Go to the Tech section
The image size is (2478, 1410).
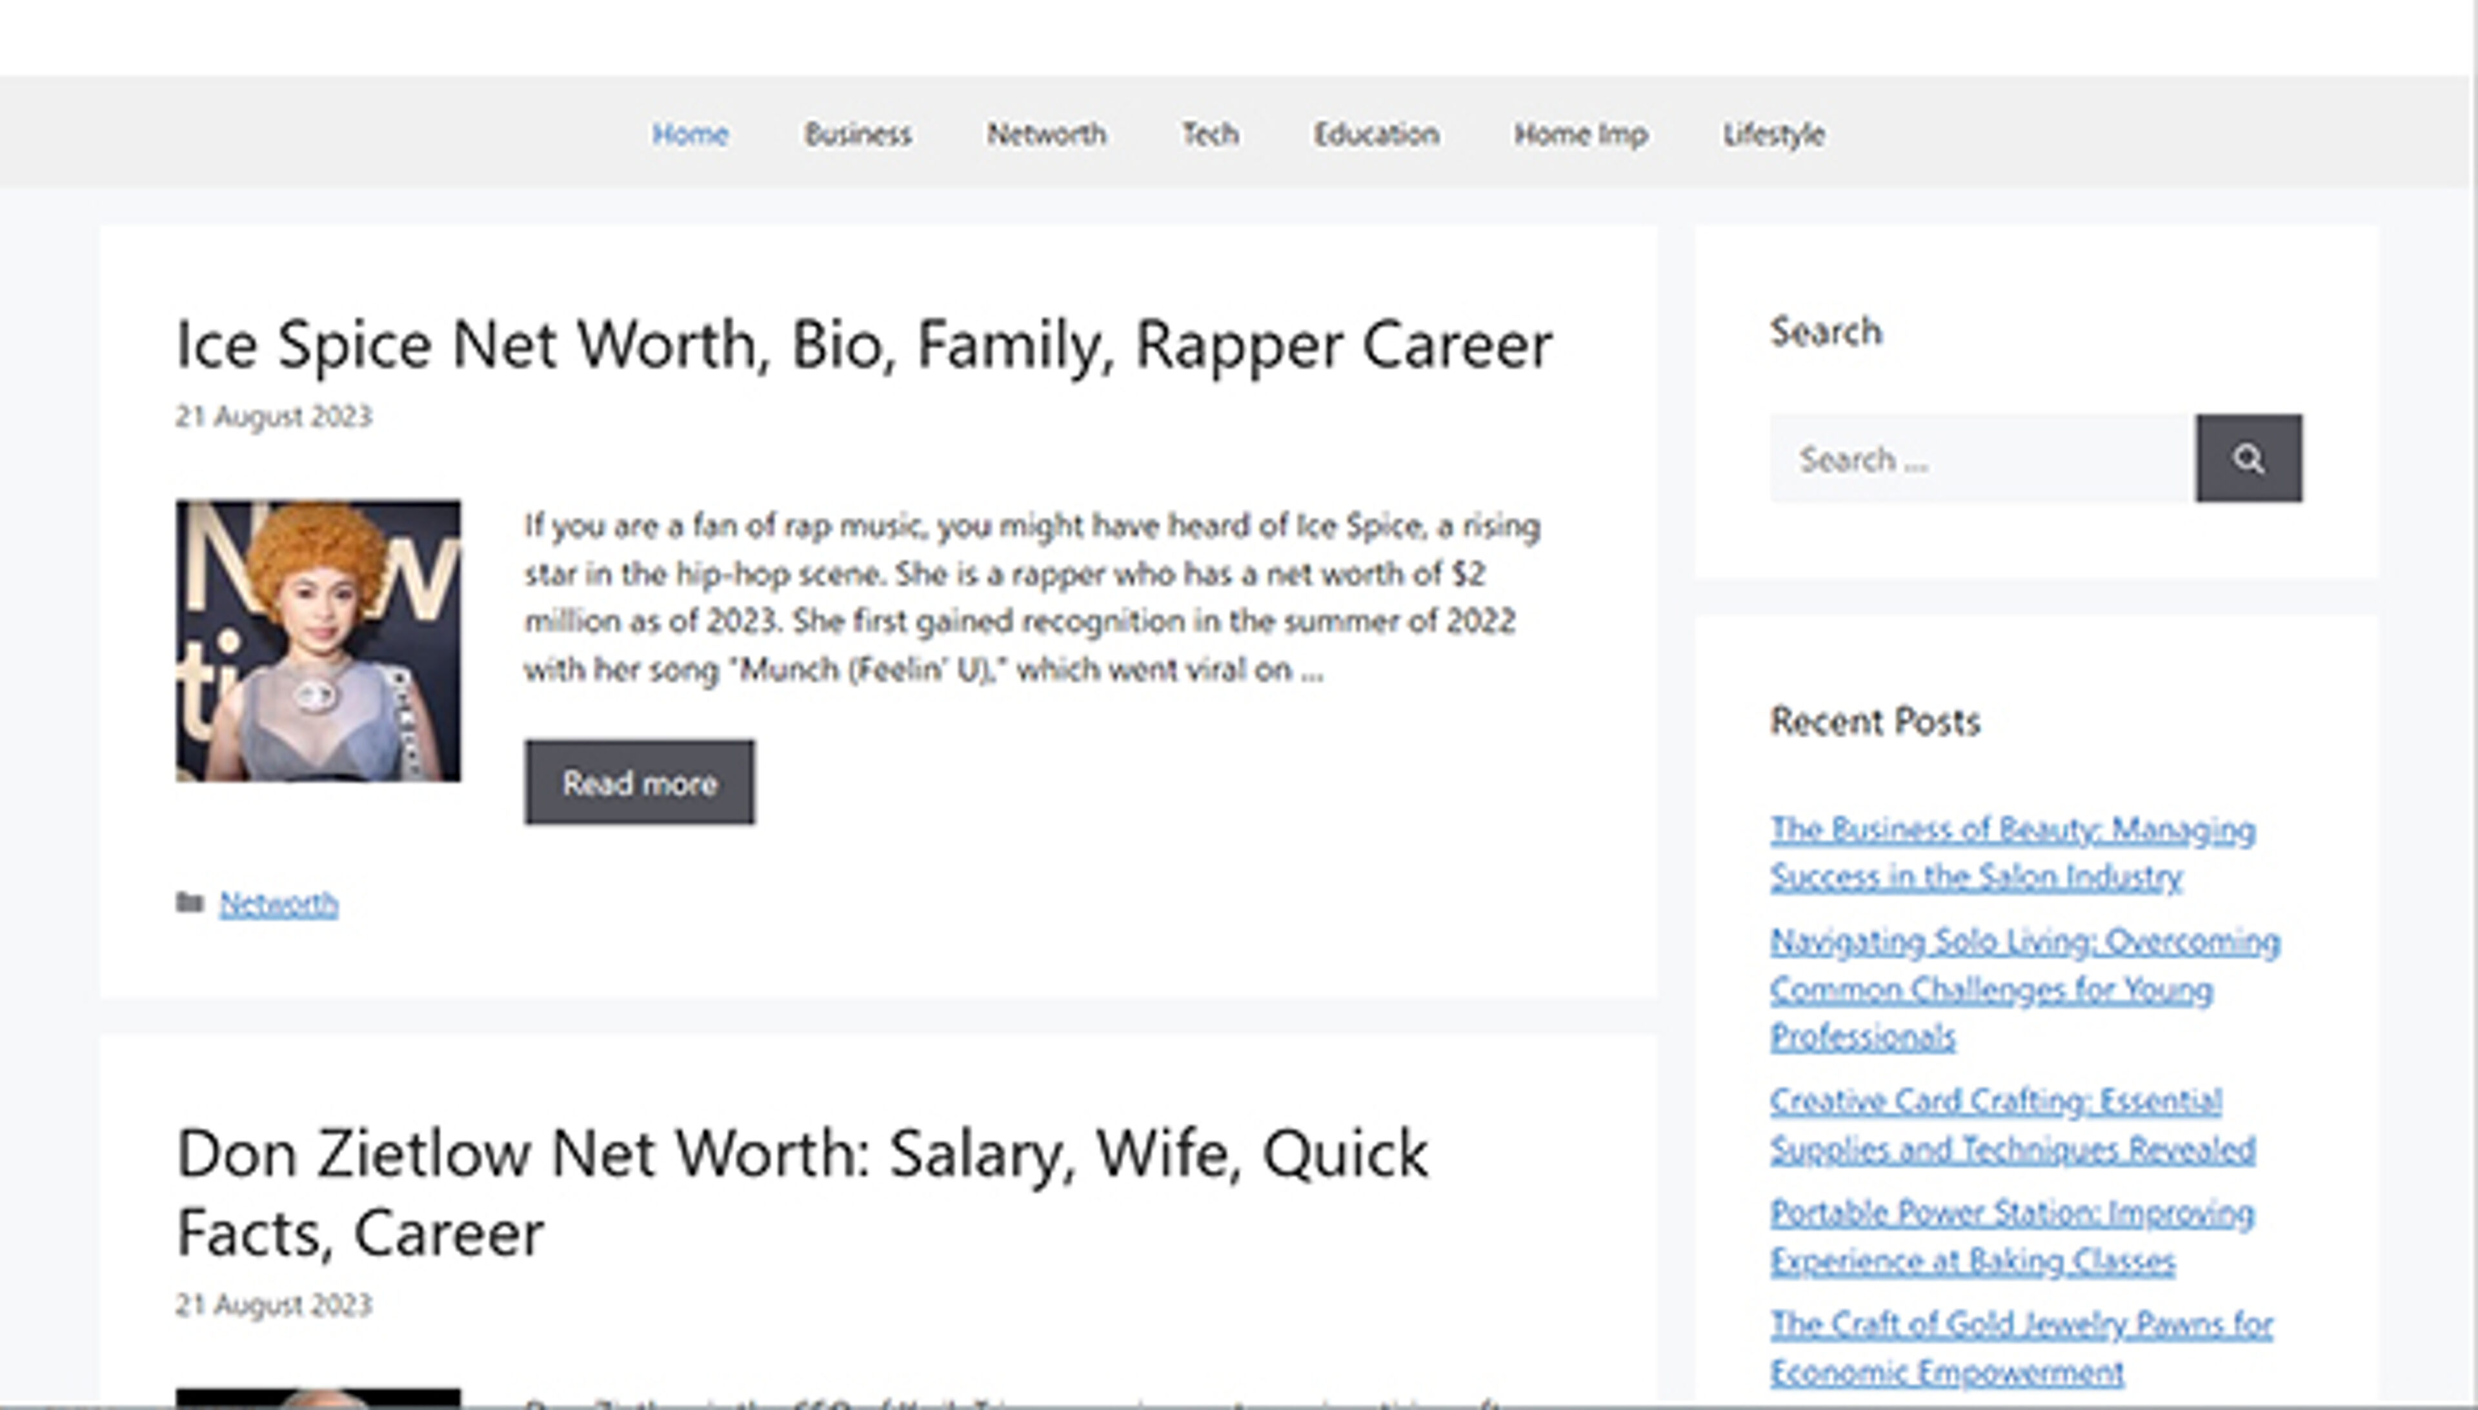point(1209,135)
